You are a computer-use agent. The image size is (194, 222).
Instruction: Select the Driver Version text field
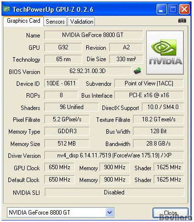(x=114, y=155)
